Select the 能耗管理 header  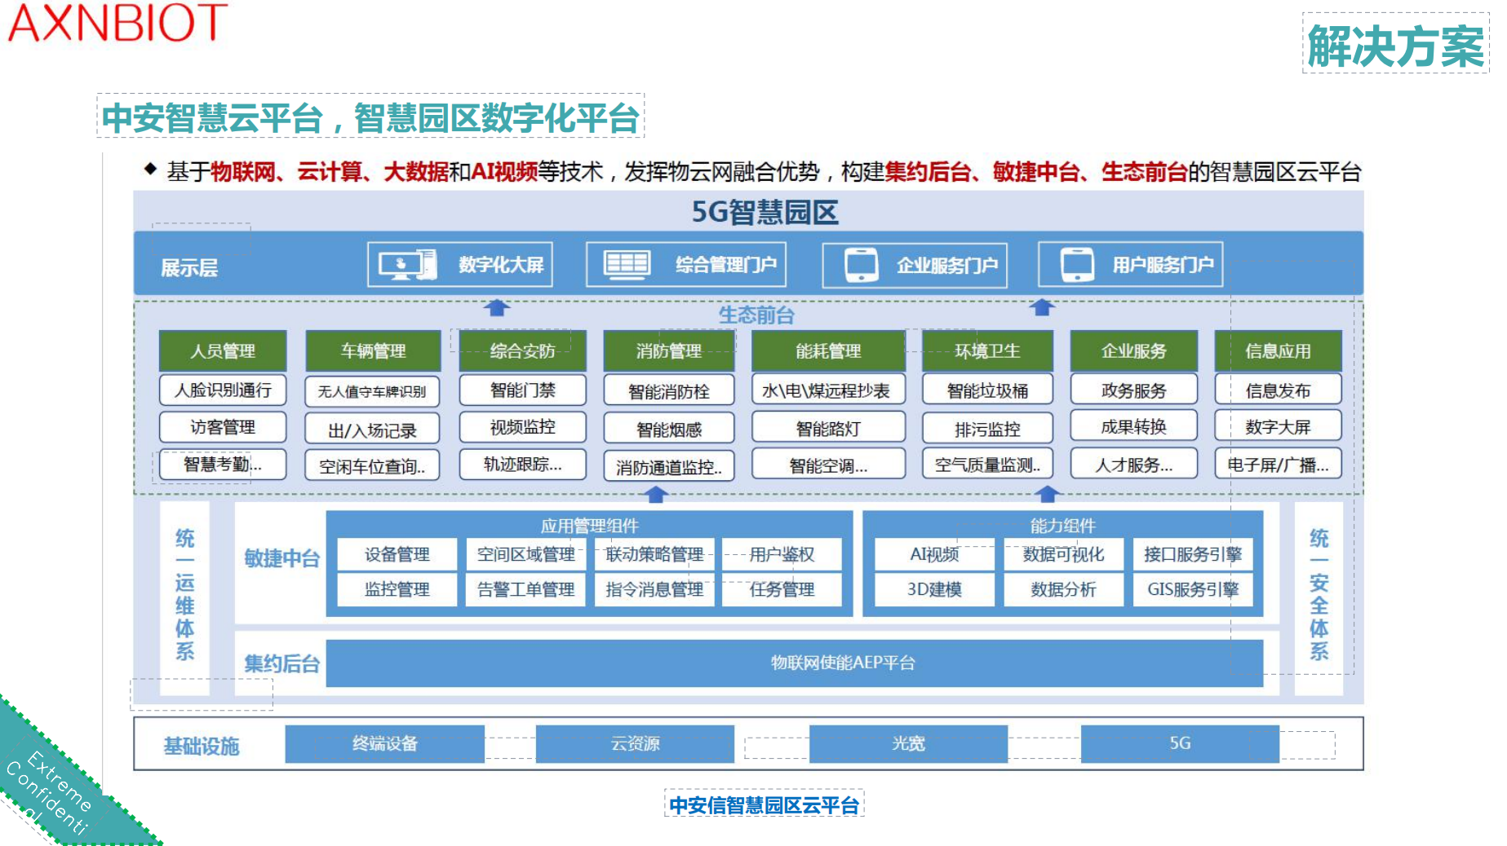click(828, 351)
